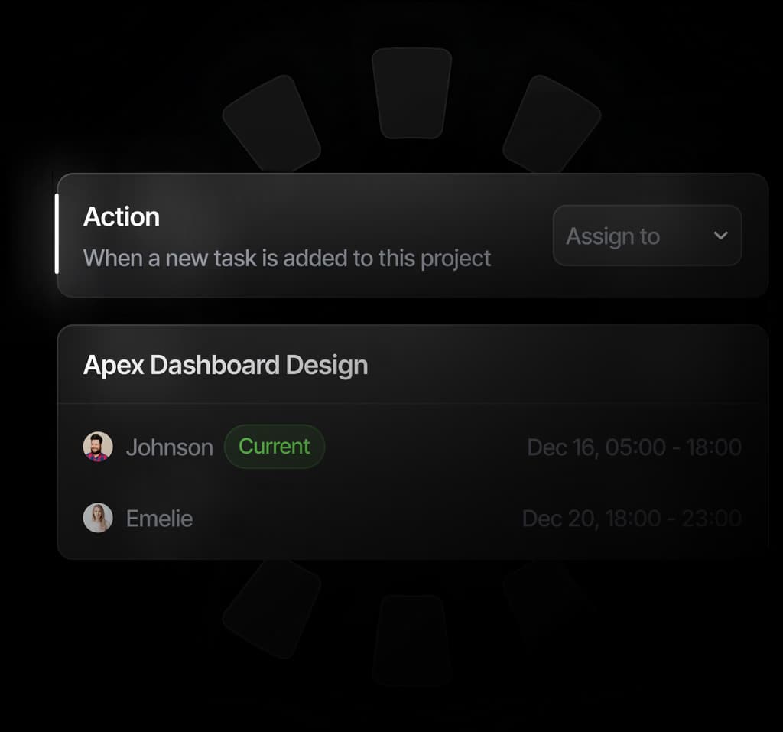
Task: Click the top left tilted card shape
Action: pyautogui.click(x=271, y=124)
